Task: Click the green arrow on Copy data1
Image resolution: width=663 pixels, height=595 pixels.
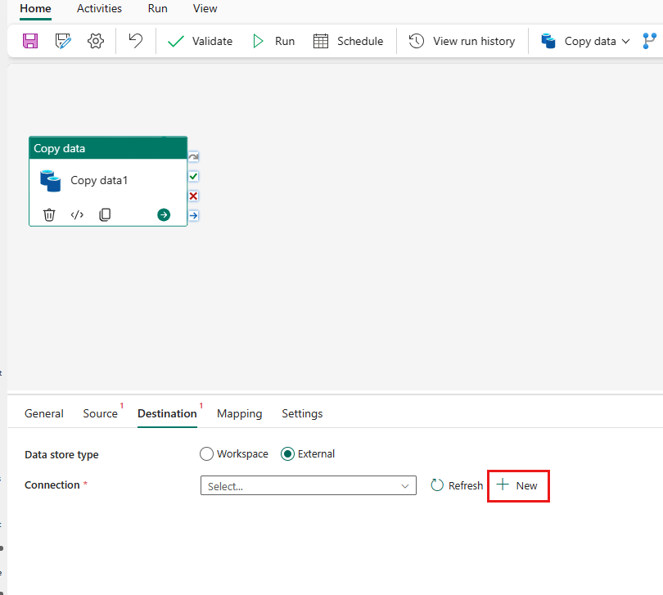Action: [x=164, y=214]
